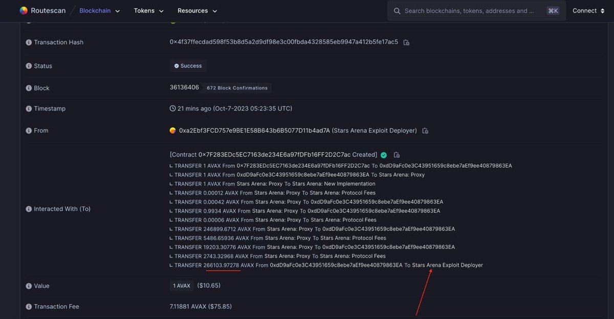Click the magnifier icon in search bar
The image size is (614, 319).
[397, 11]
